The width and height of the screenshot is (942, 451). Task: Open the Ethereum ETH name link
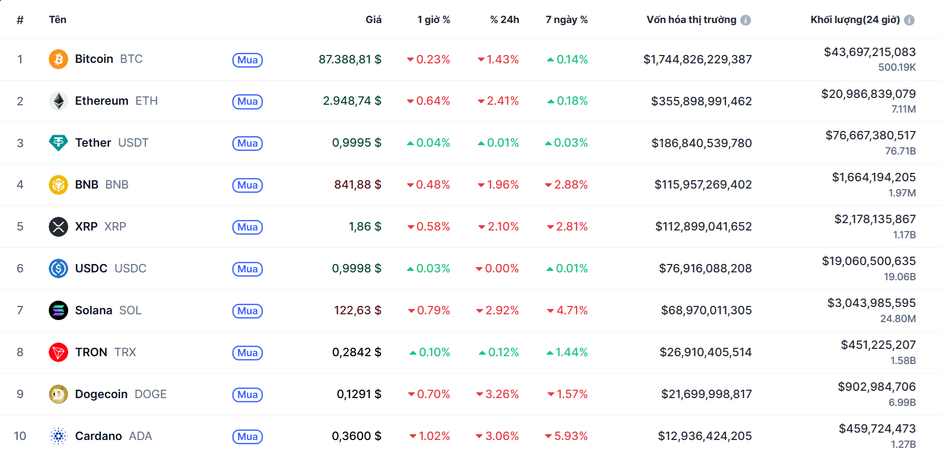(x=116, y=101)
